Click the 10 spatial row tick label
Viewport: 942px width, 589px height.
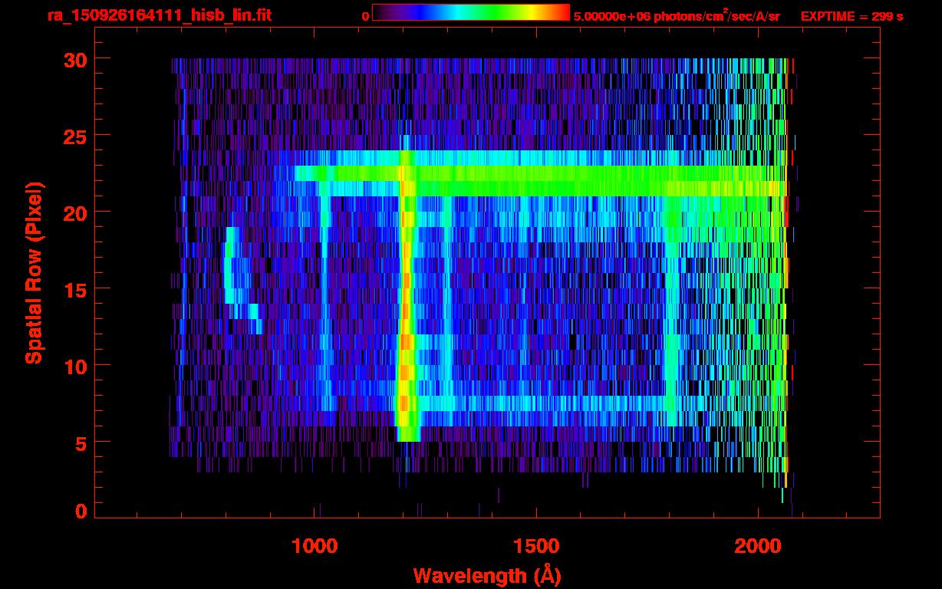pyautogui.click(x=75, y=366)
